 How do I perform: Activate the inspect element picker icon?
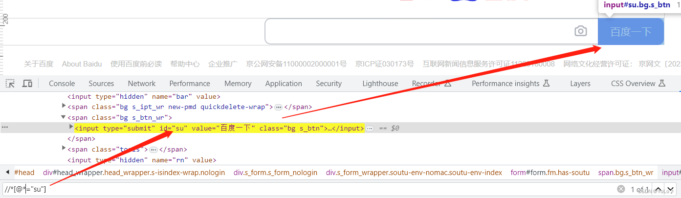(x=10, y=84)
